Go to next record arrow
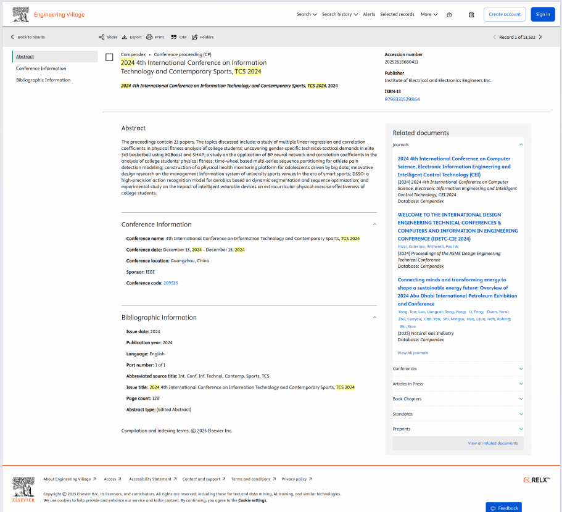The image size is (562, 512). 540,37
